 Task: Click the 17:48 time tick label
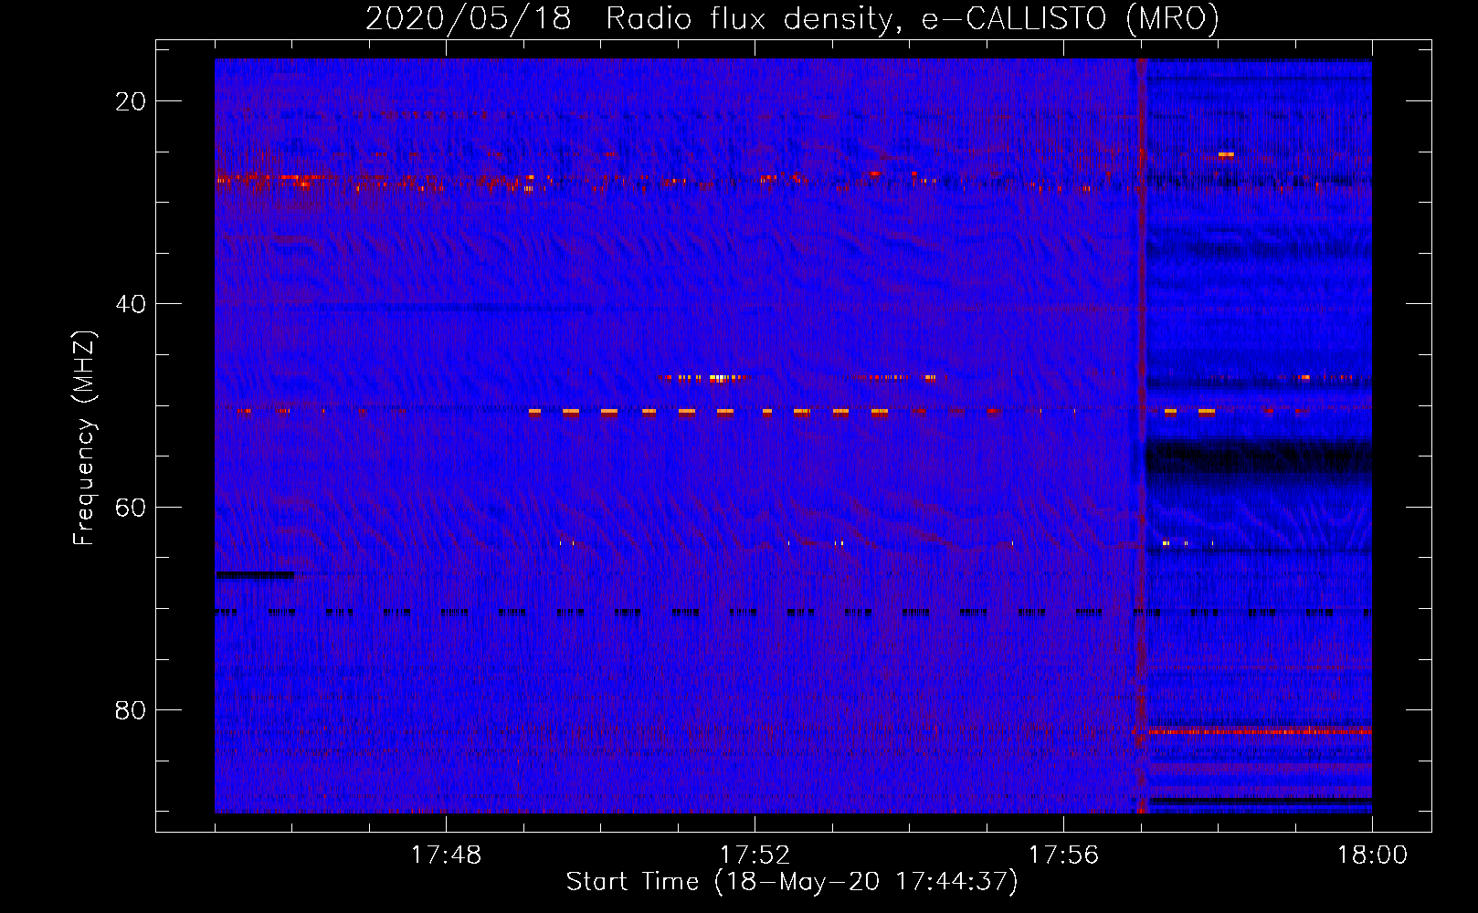tap(446, 855)
